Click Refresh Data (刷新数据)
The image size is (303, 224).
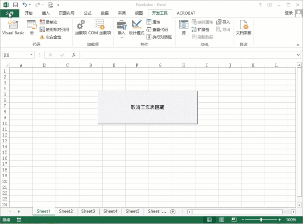tap(202, 37)
